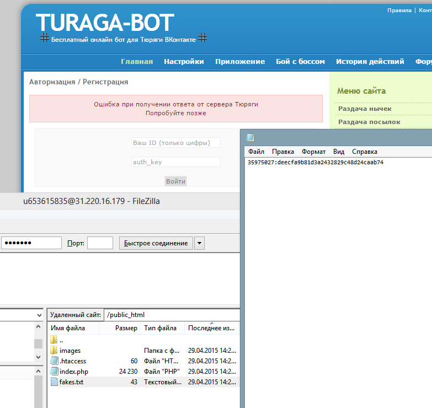The width and height of the screenshot is (432, 408).
Task: Click the red server error message box
Action: tap(176, 109)
